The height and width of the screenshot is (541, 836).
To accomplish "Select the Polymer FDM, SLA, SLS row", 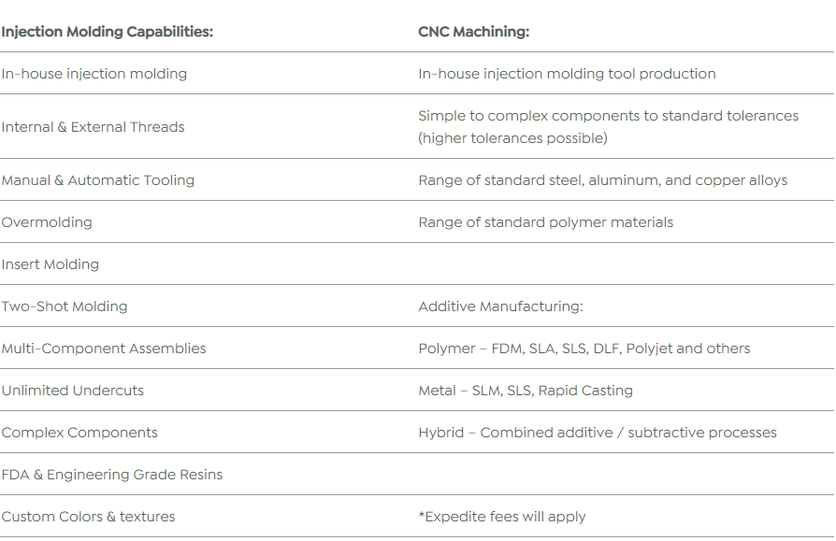I will coord(584,349).
